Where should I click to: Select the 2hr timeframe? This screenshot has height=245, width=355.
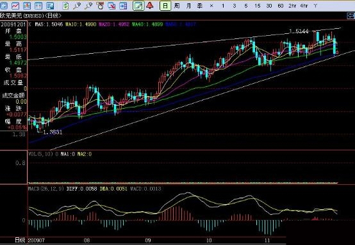coord(292,6)
